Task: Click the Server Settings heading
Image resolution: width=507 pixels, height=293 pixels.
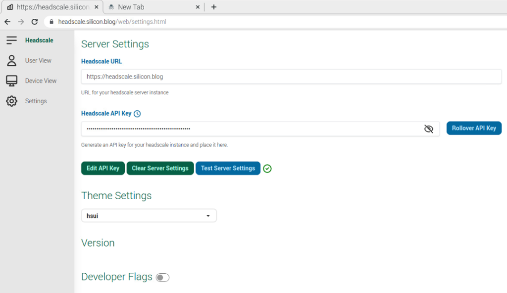Action: (x=115, y=44)
